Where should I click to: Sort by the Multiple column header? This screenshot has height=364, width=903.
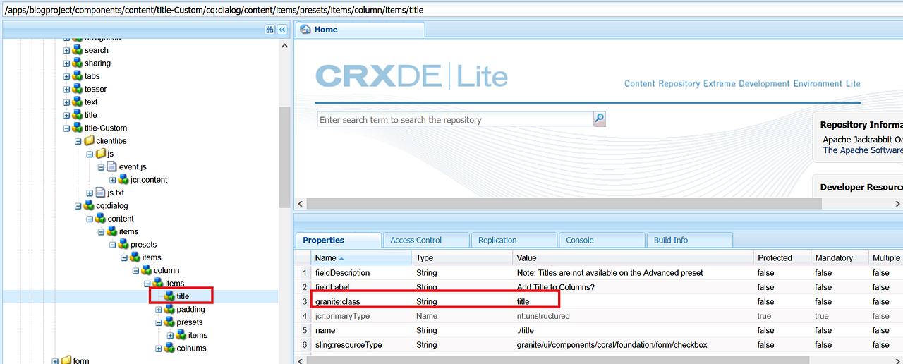(886, 258)
